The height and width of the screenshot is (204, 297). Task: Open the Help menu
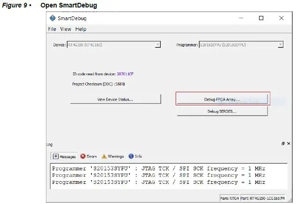(x=81, y=29)
